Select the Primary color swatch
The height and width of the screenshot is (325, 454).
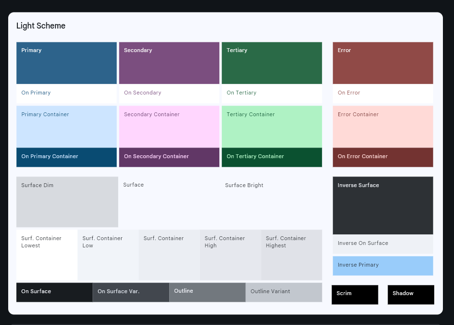coord(67,63)
